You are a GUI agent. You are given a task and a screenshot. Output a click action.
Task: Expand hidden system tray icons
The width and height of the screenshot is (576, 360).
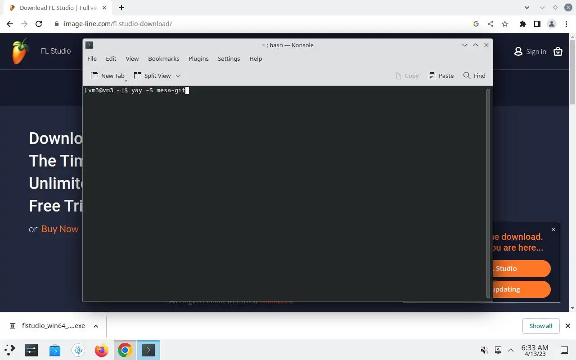click(x=511, y=350)
